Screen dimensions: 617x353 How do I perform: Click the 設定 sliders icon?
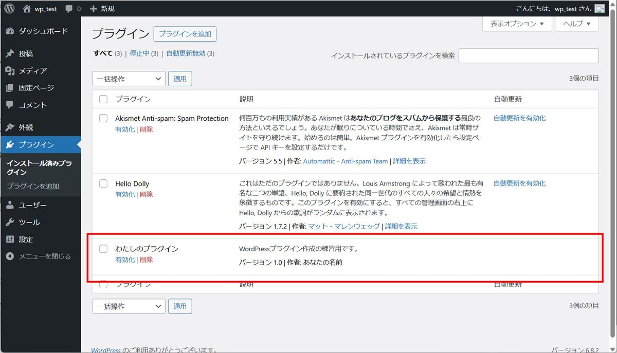coord(10,239)
